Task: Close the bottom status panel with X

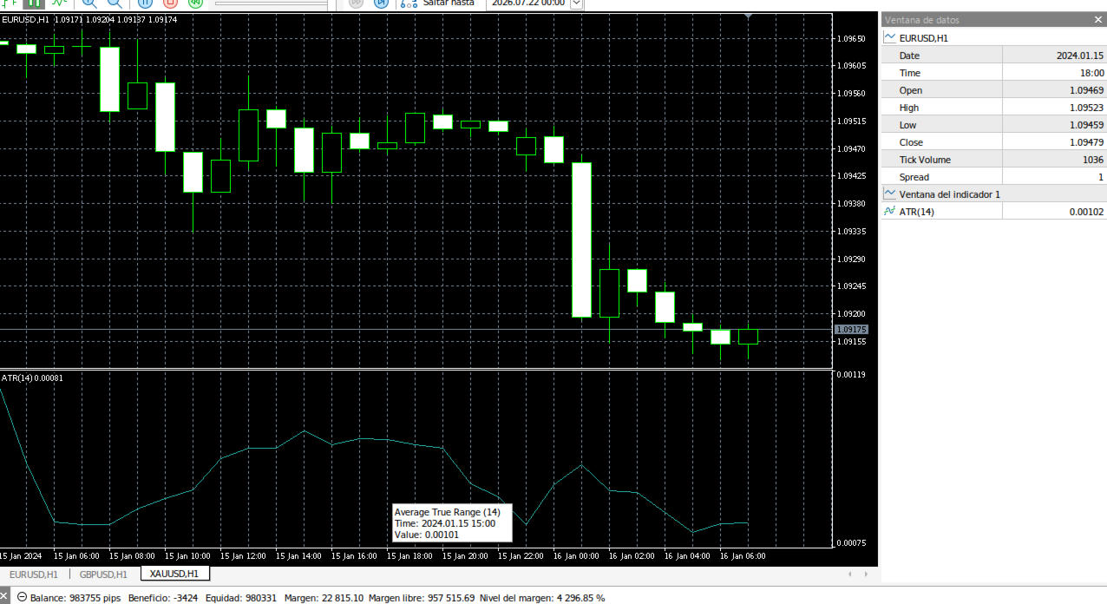Action: coord(4,597)
